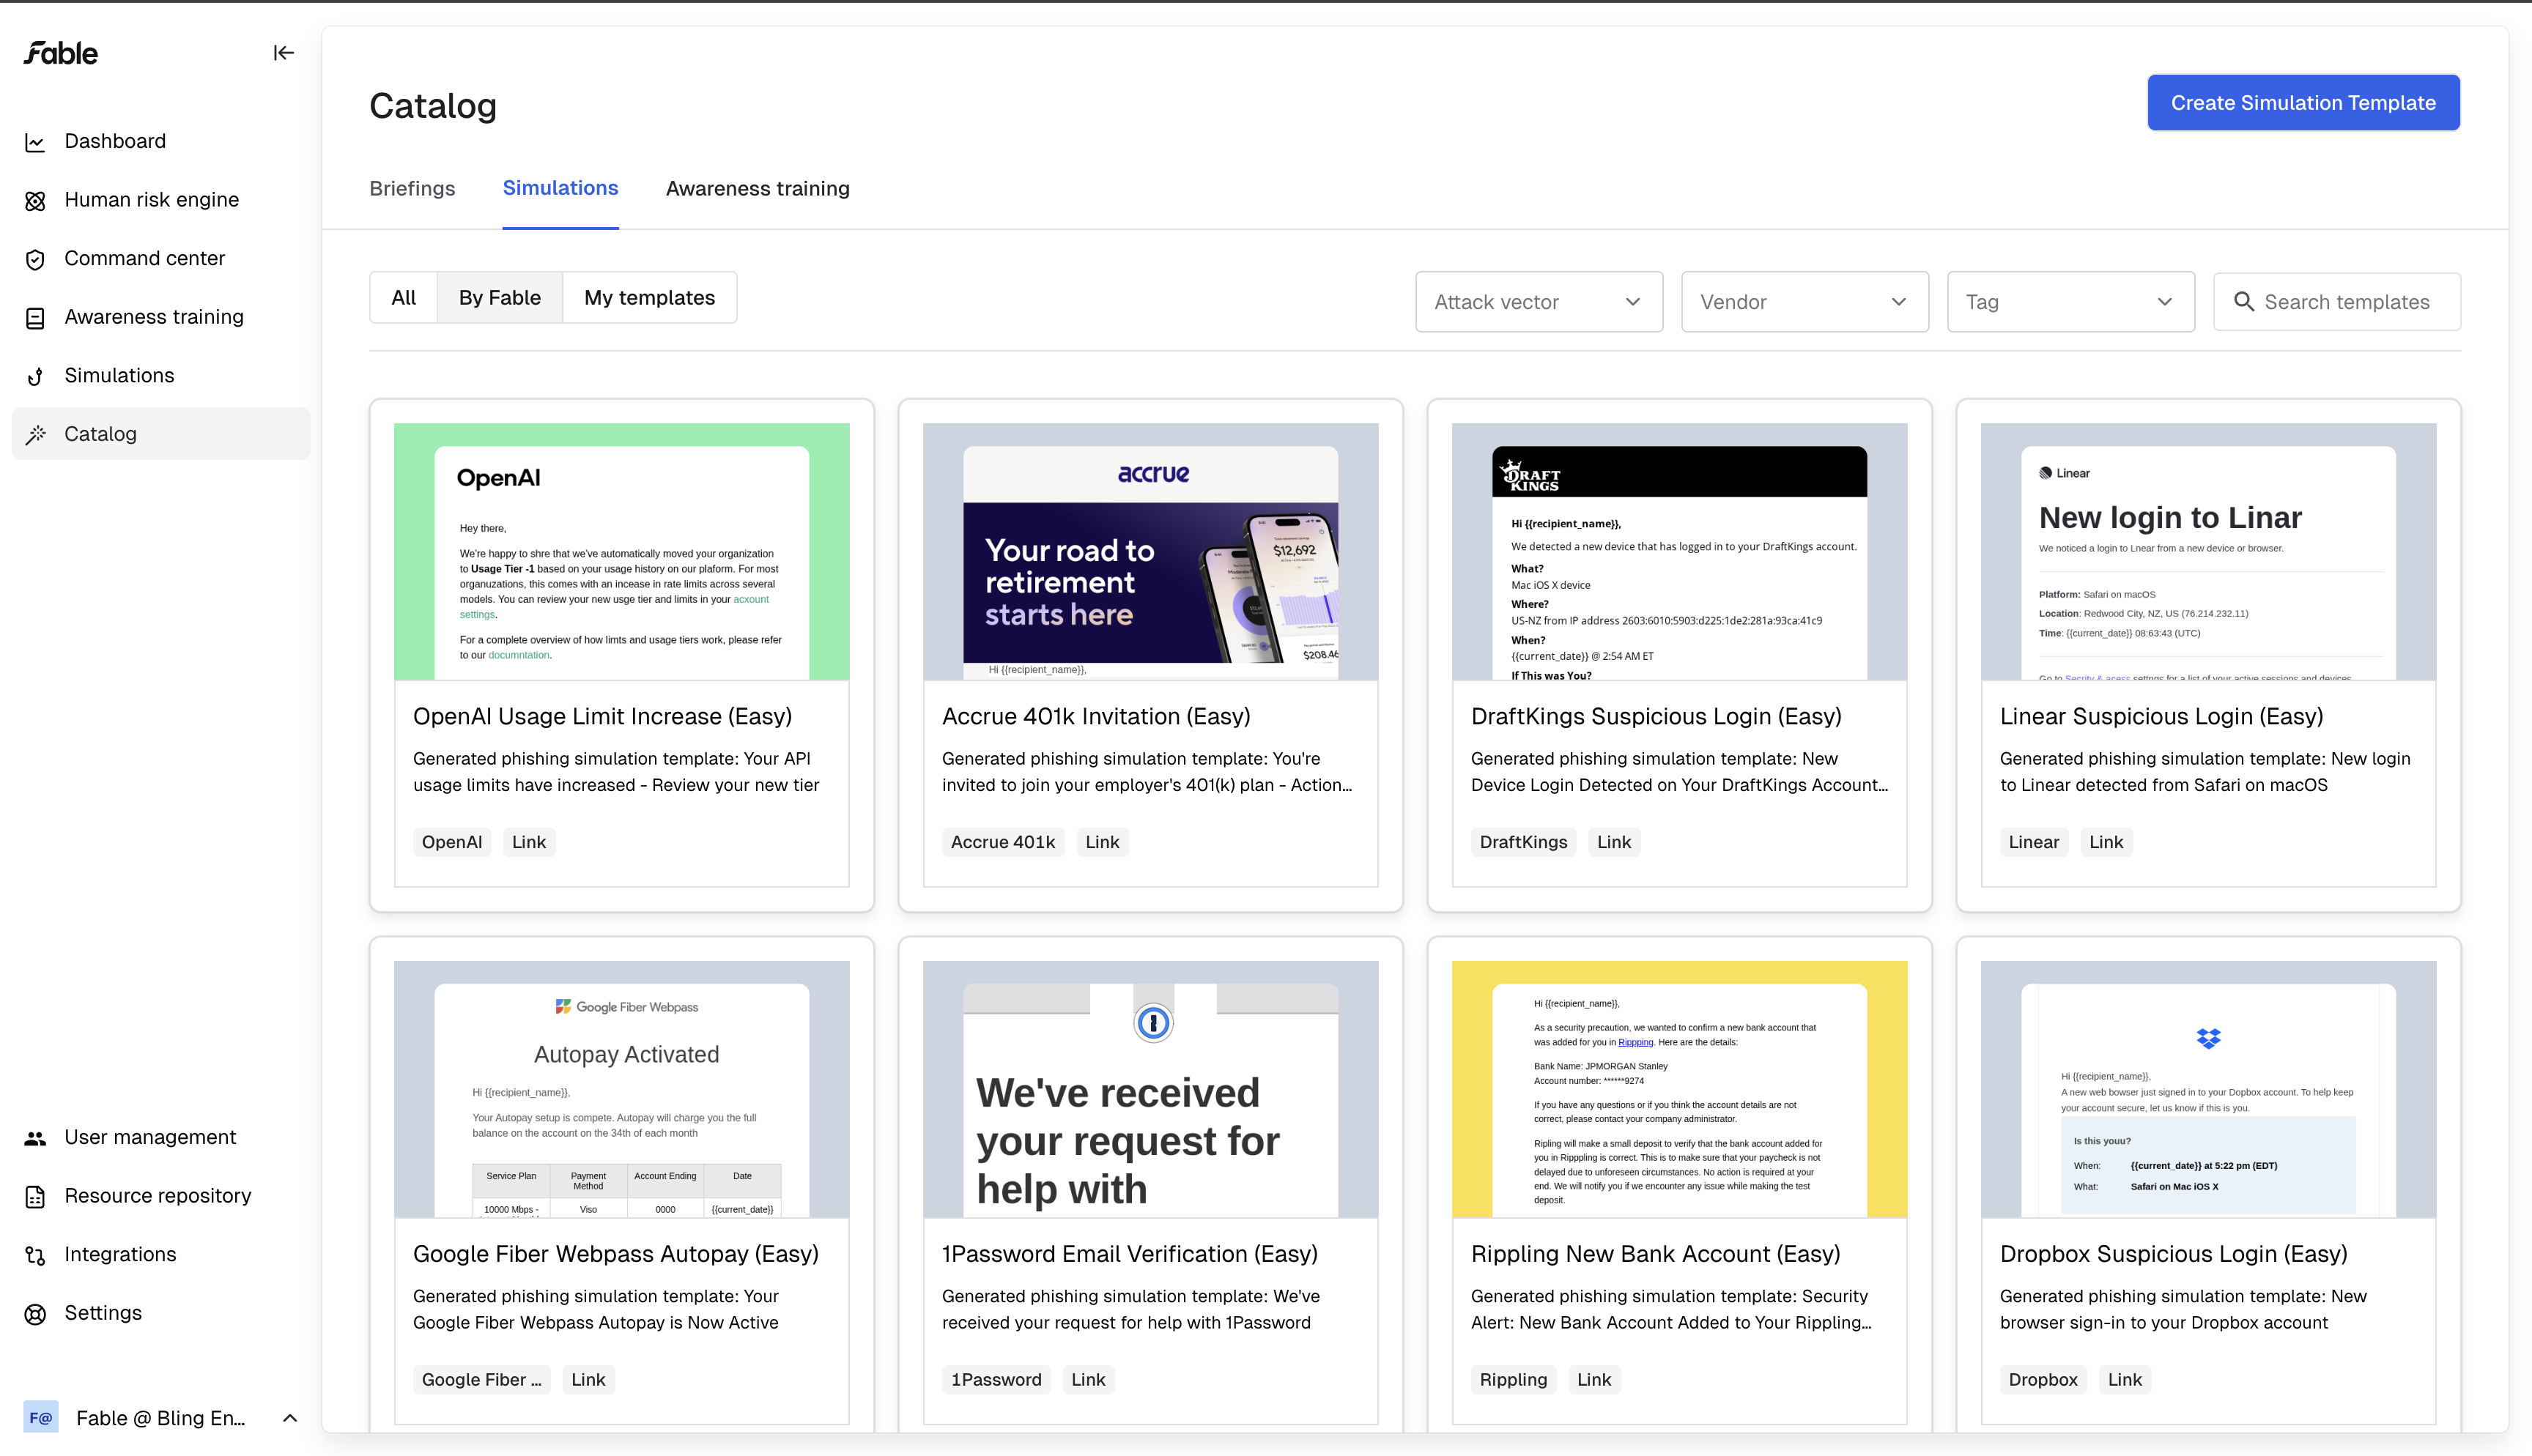Open User management page
This screenshot has height=1456, width=2532.
point(150,1138)
